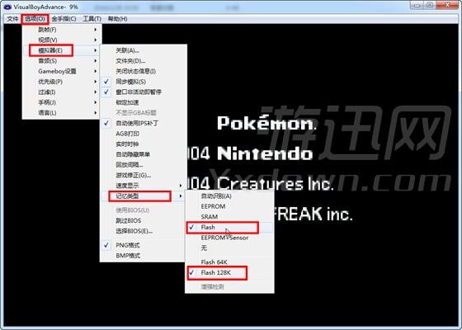Select the BMP格式 screenshot format
The image size is (462, 330).
click(144, 256)
